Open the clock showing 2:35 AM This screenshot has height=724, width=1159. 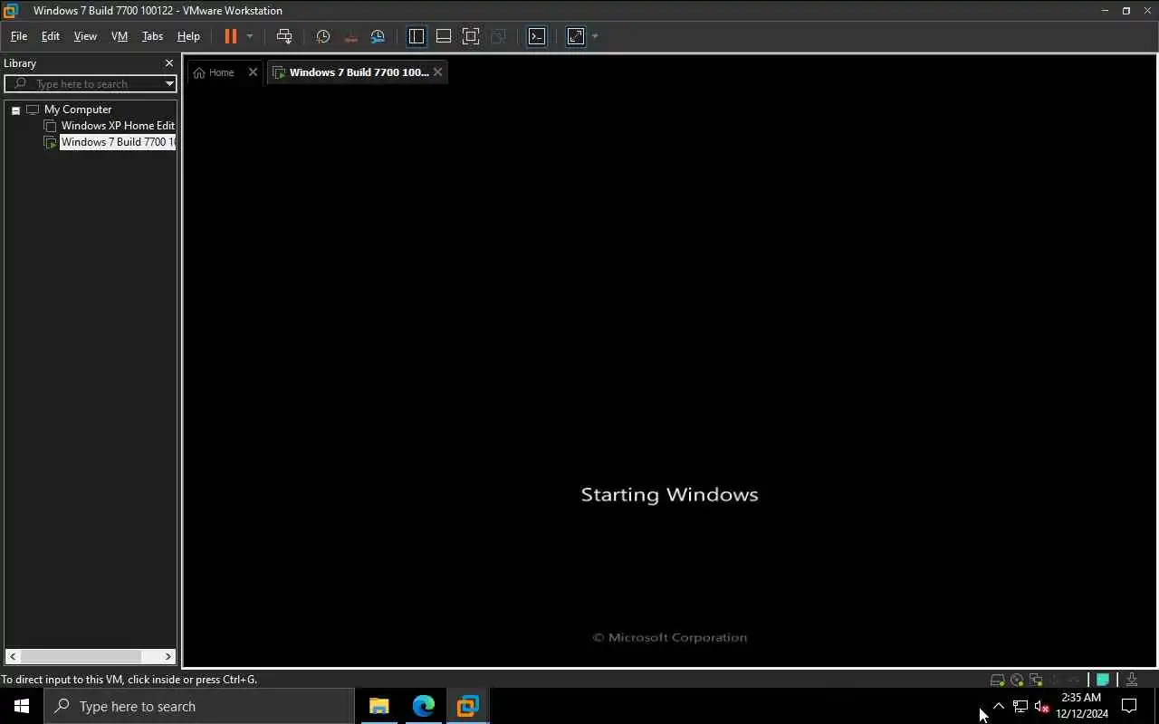(1082, 706)
